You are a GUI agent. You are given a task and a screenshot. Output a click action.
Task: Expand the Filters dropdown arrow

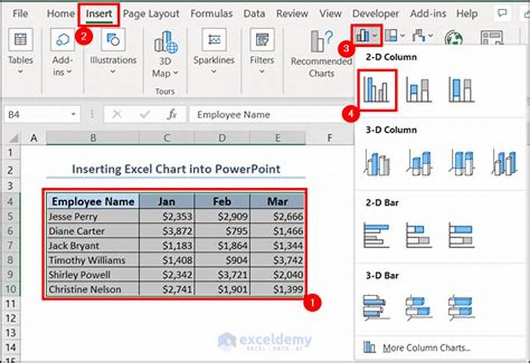262,72
